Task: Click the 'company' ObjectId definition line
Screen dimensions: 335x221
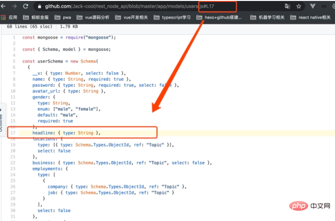Action: 117,187
